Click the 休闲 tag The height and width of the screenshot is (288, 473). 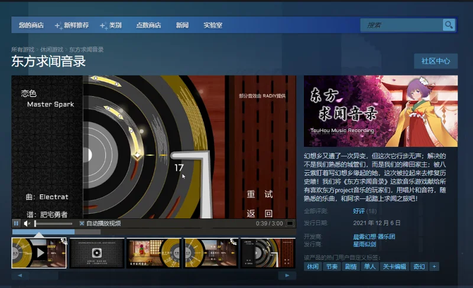[313, 267]
